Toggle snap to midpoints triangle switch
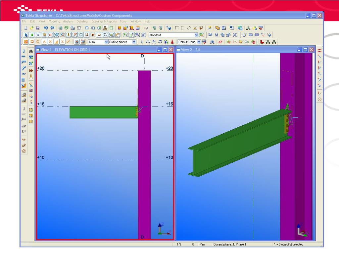Viewport: 339px width, 254px height. (x=44, y=42)
